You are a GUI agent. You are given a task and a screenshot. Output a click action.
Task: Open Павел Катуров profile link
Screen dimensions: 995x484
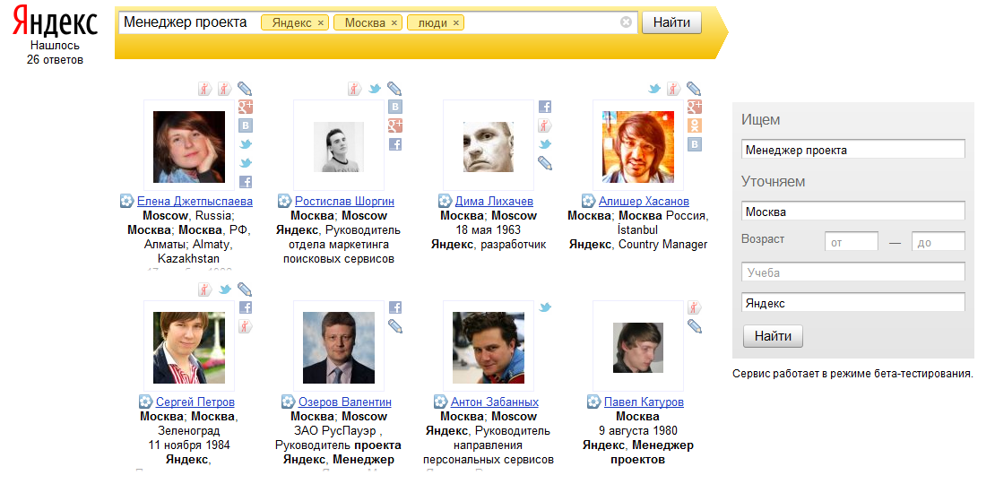tap(644, 402)
